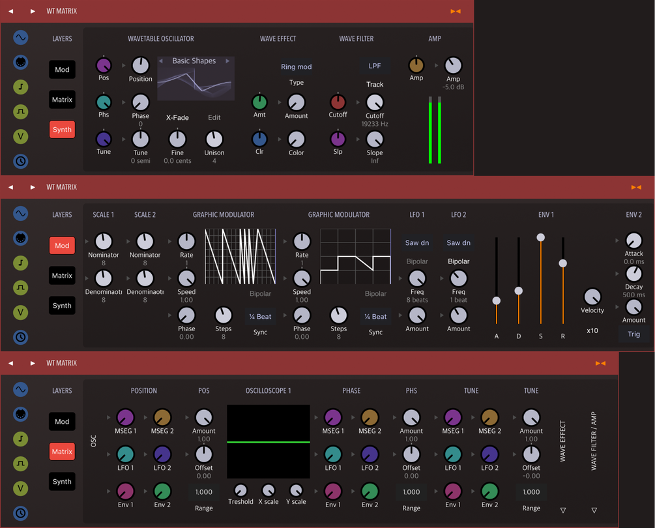Screen dimensions: 655x528
Task: Open the Ring mod wave effect type dropdown
Action: 297,66
